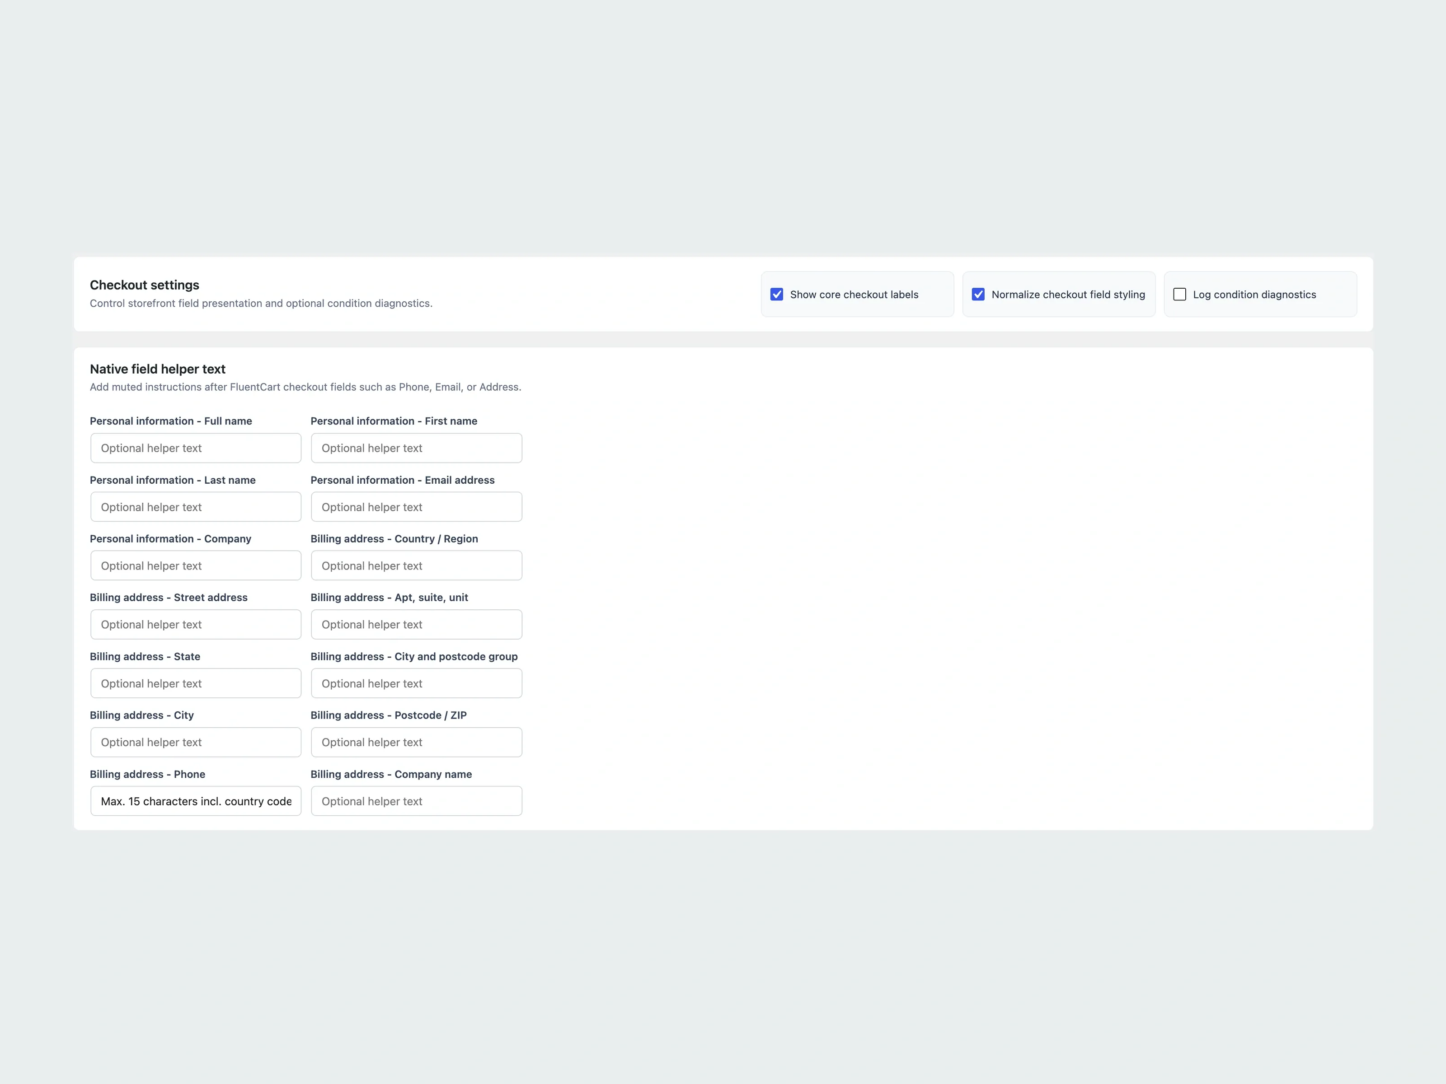Focus the First name helper text input
Image resolution: width=1446 pixels, height=1084 pixels.
click(x=417, y=448)
